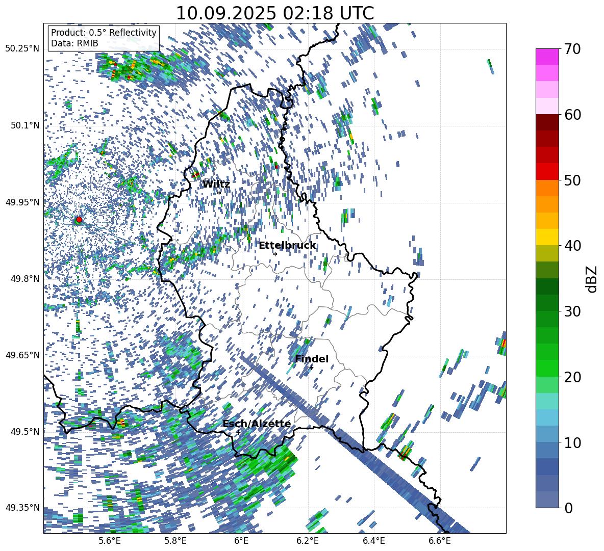604x551 pixels.
Task: Click the Findel location cross marker
Action: (311, 368)
